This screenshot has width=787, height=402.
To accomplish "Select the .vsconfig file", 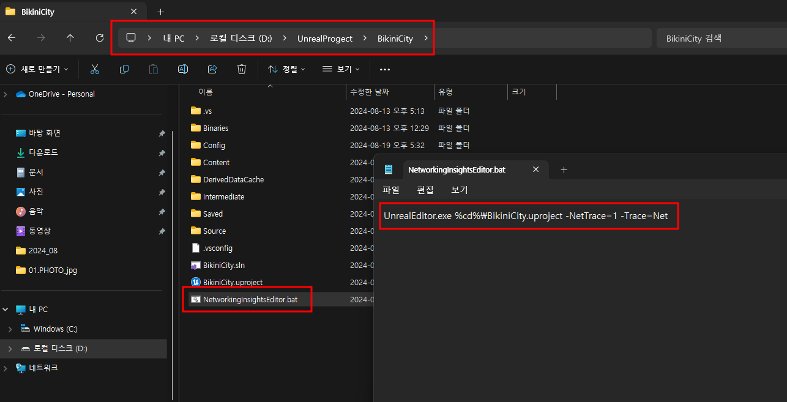I will (x=218, y=248).
